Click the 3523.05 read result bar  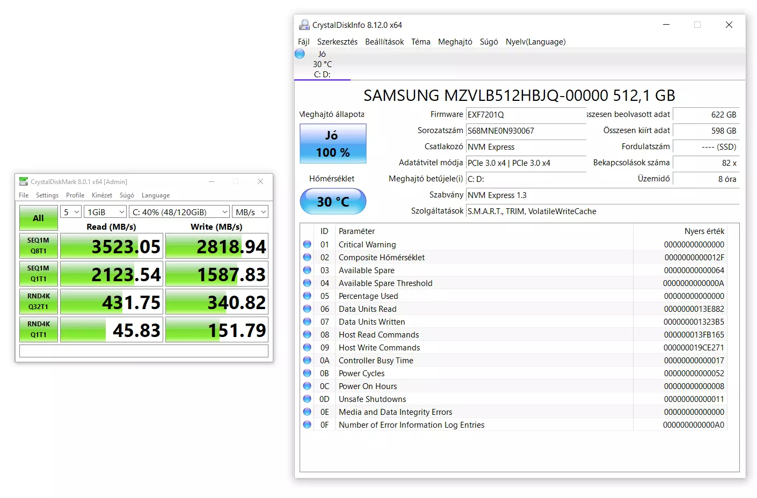click(111, 246)
